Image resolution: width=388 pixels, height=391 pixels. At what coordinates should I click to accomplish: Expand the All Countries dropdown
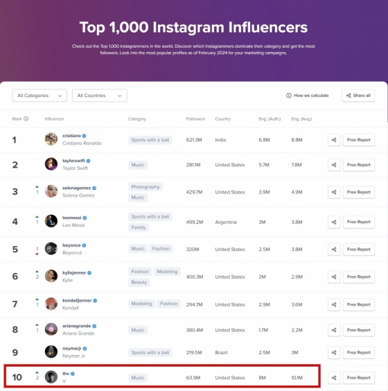tap(100, 96)
